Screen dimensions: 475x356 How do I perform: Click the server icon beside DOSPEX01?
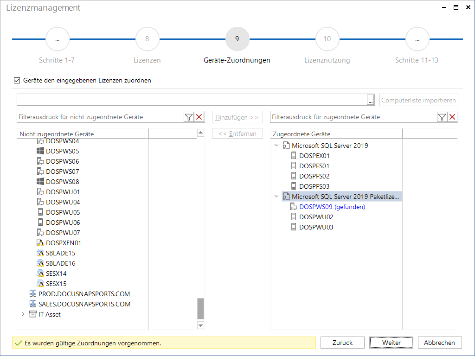294,156
